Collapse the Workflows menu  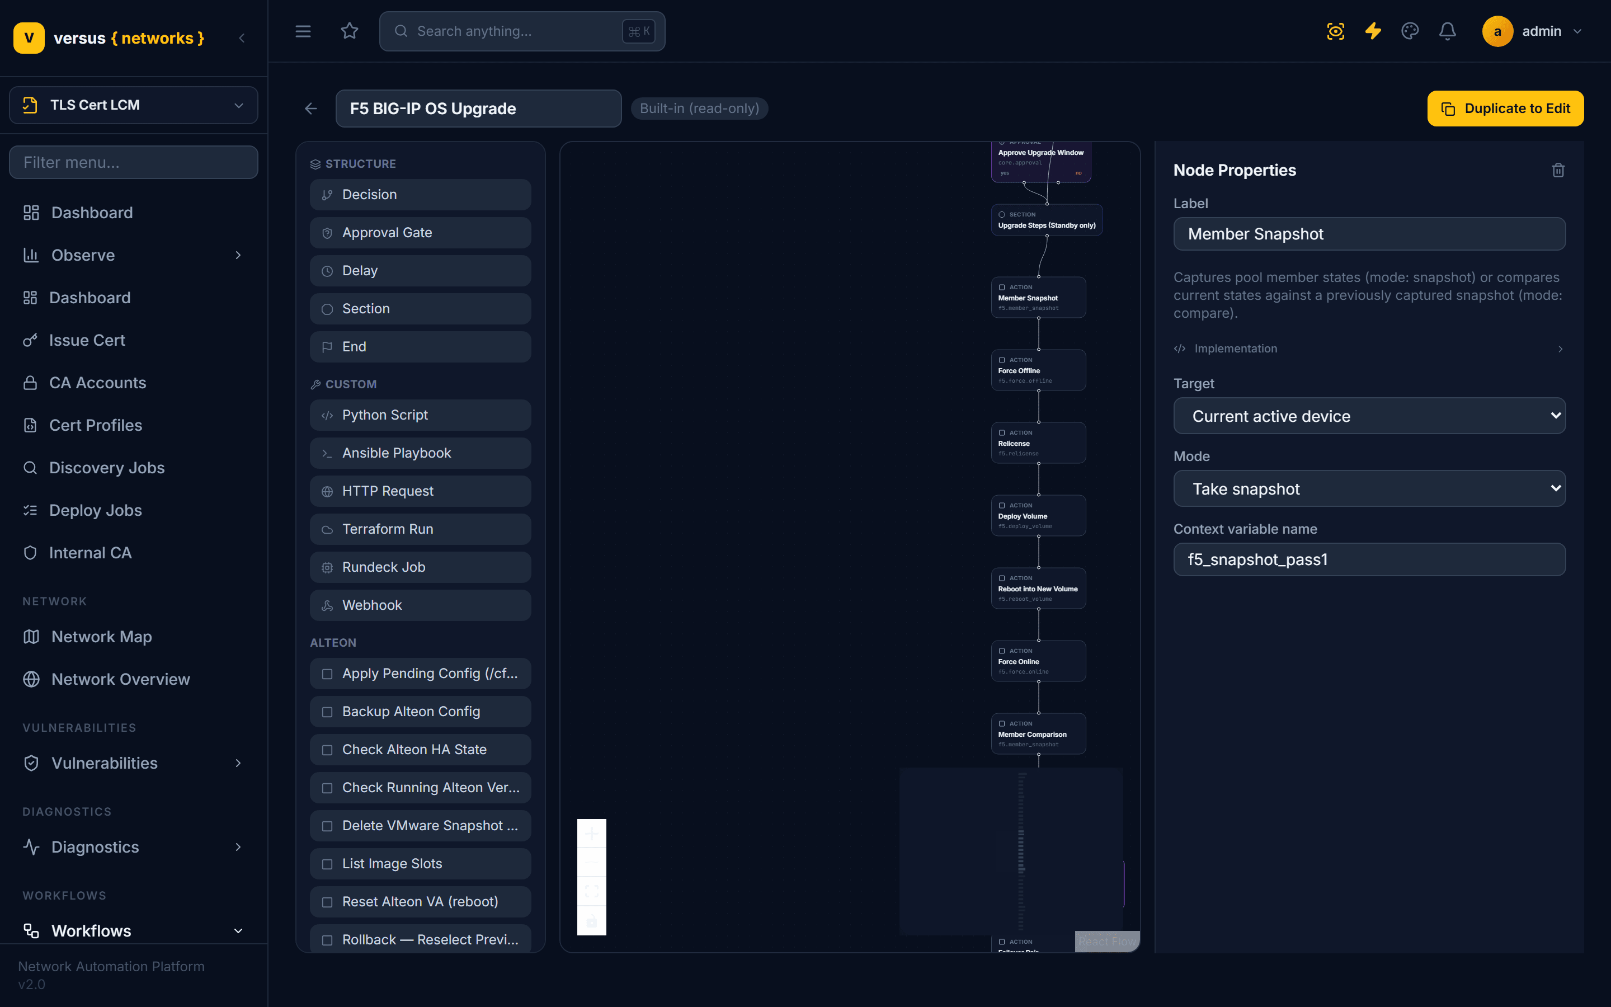[133, 930]
